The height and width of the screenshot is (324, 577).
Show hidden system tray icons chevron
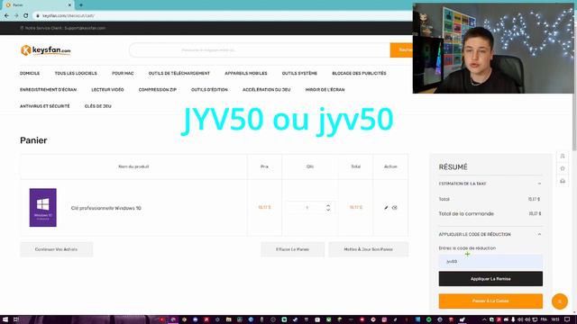click(484, 319)
